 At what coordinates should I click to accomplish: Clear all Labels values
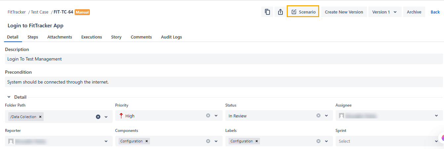tap(318, 141)
